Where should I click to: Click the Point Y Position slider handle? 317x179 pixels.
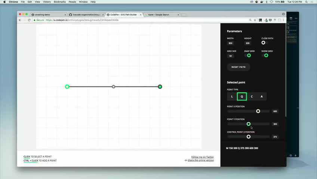(249, 124)
